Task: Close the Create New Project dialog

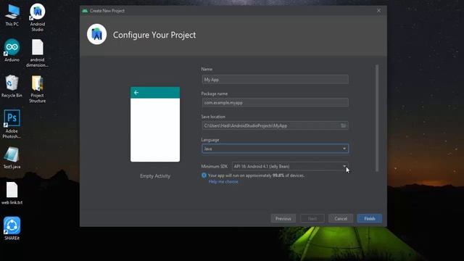Action: point(378,11)
